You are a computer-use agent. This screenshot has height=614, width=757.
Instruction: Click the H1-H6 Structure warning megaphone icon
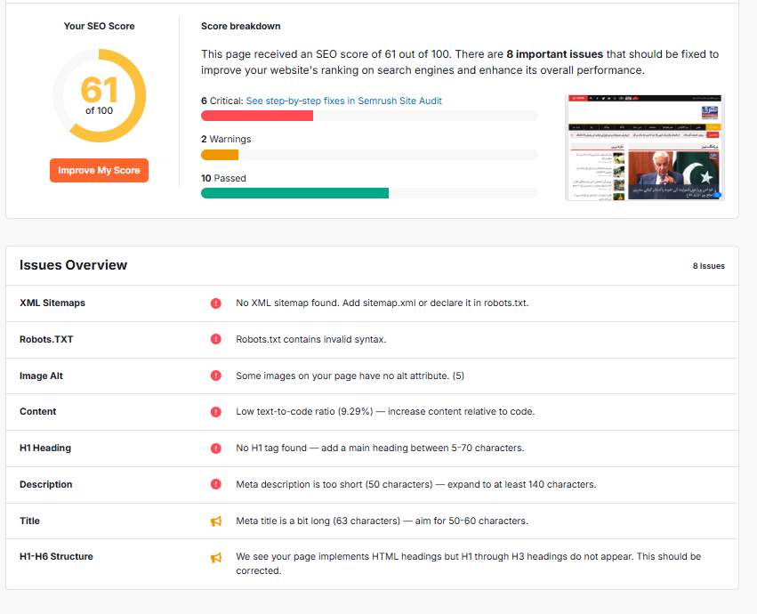(x=215, y=557)
